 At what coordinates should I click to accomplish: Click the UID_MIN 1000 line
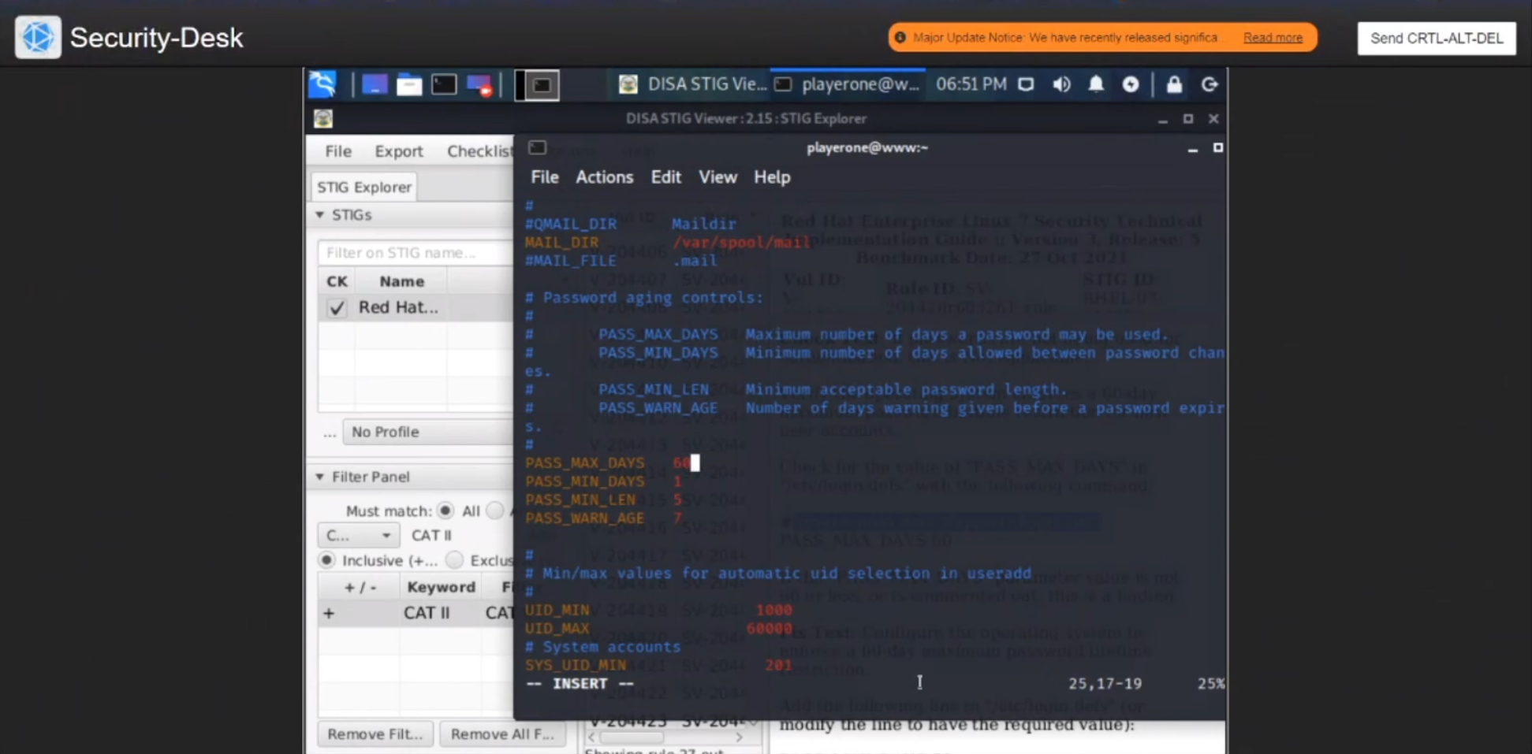tap(658, 610)
